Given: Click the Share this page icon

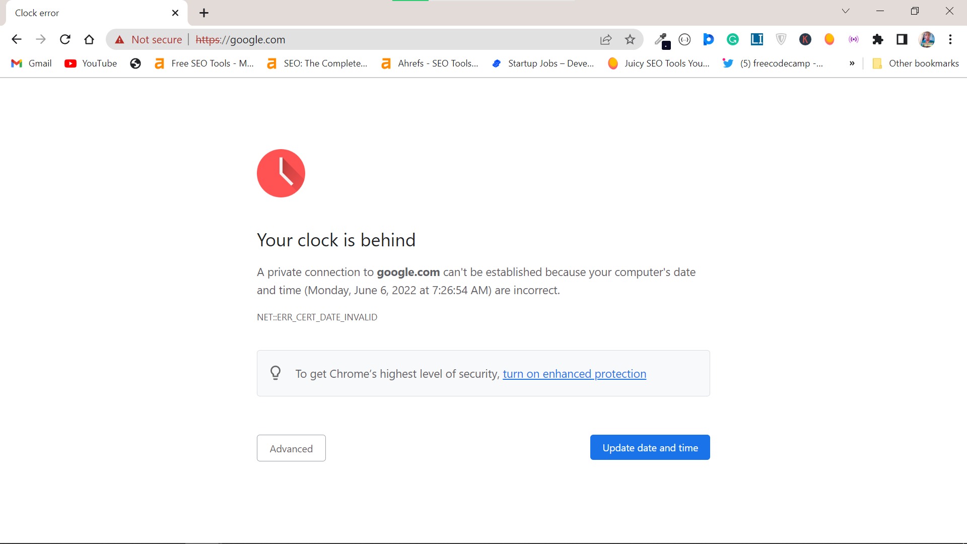Looking at the screenshot, I should pos(606,39).
